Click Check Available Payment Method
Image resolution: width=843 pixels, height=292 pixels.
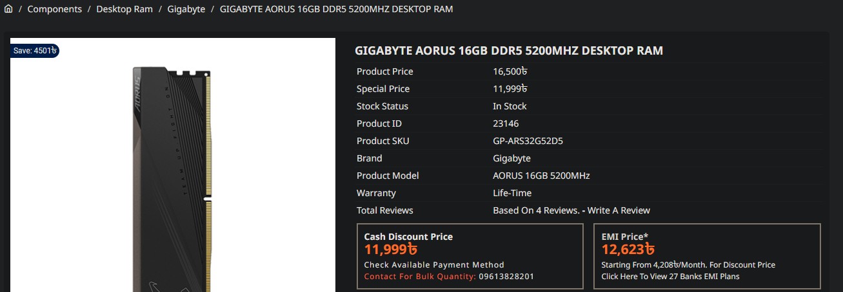(x=434, y=265)
